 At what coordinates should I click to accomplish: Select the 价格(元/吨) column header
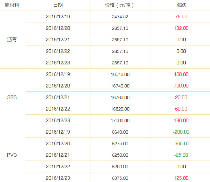pyautogui.click(x=119, y=5)
